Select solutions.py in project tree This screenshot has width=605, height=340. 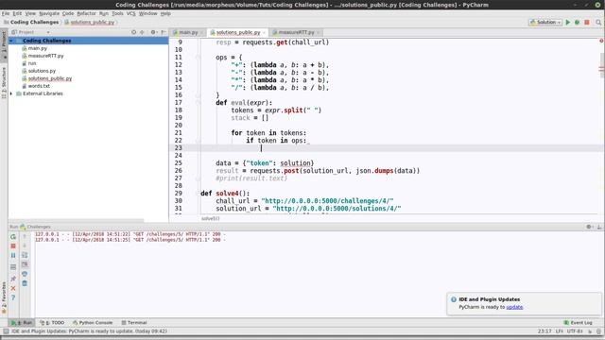click(42, 71)
